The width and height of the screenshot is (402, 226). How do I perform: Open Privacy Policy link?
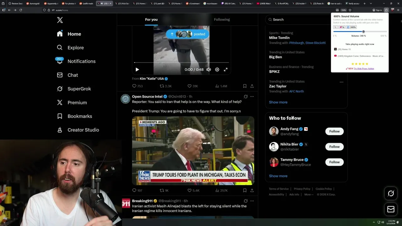302,189
